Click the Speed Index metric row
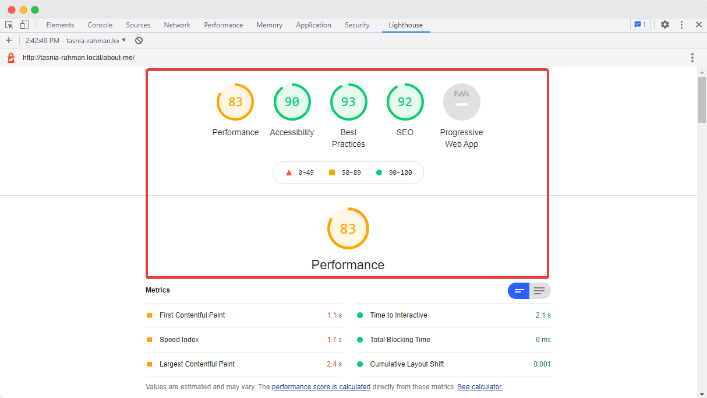This screenshot has width=707, height=398. pos(243,340)
